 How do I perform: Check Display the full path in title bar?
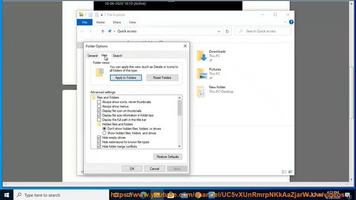click(x=99, y=120)
